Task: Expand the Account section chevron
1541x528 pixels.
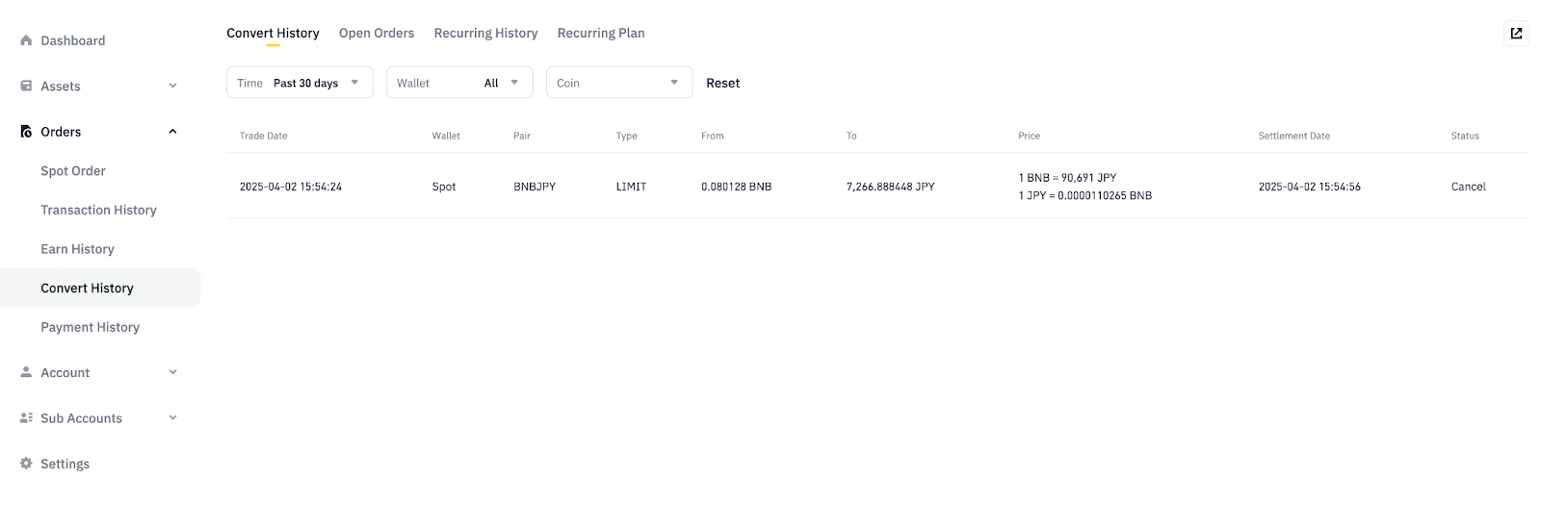Action: [x=172, y=372]
